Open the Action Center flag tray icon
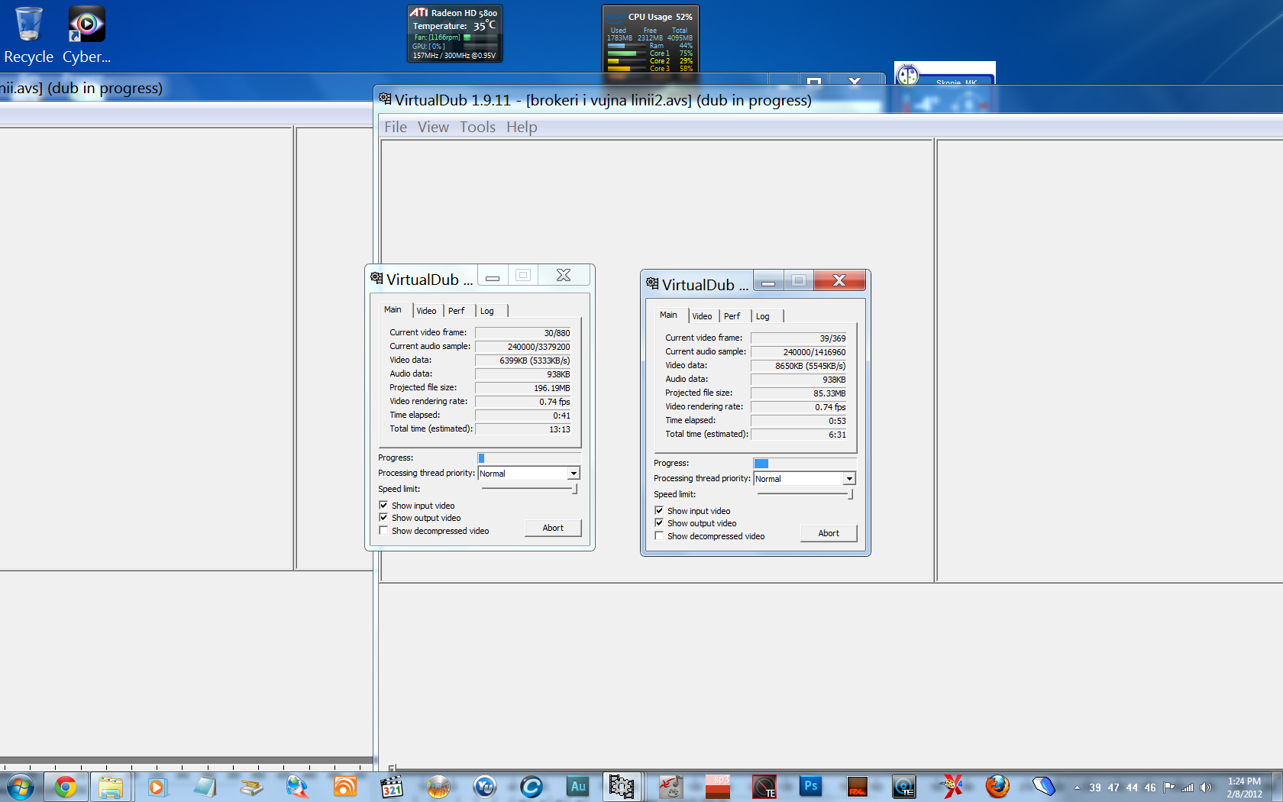The height and width of the screenshot is (802, 1283). coord(1169,787)
